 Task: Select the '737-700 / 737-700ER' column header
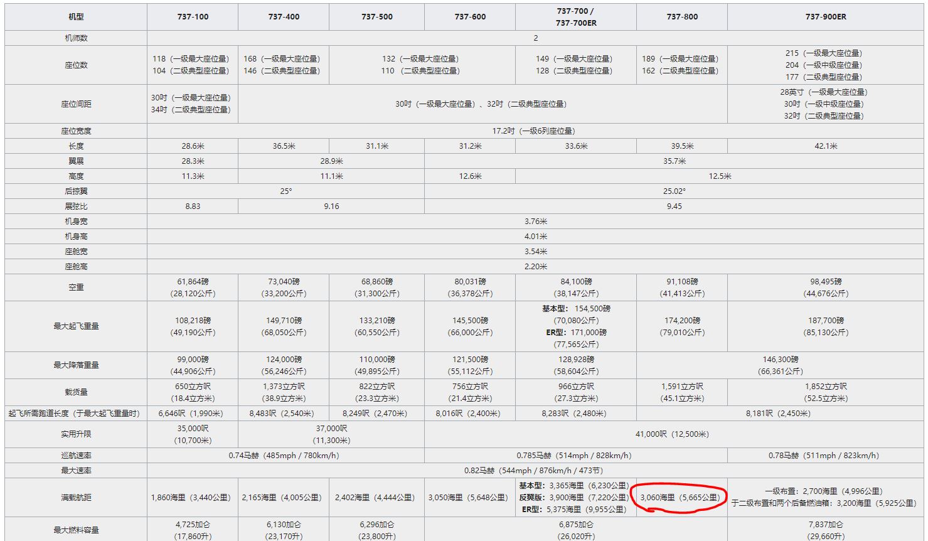click(x=576, y=17)
